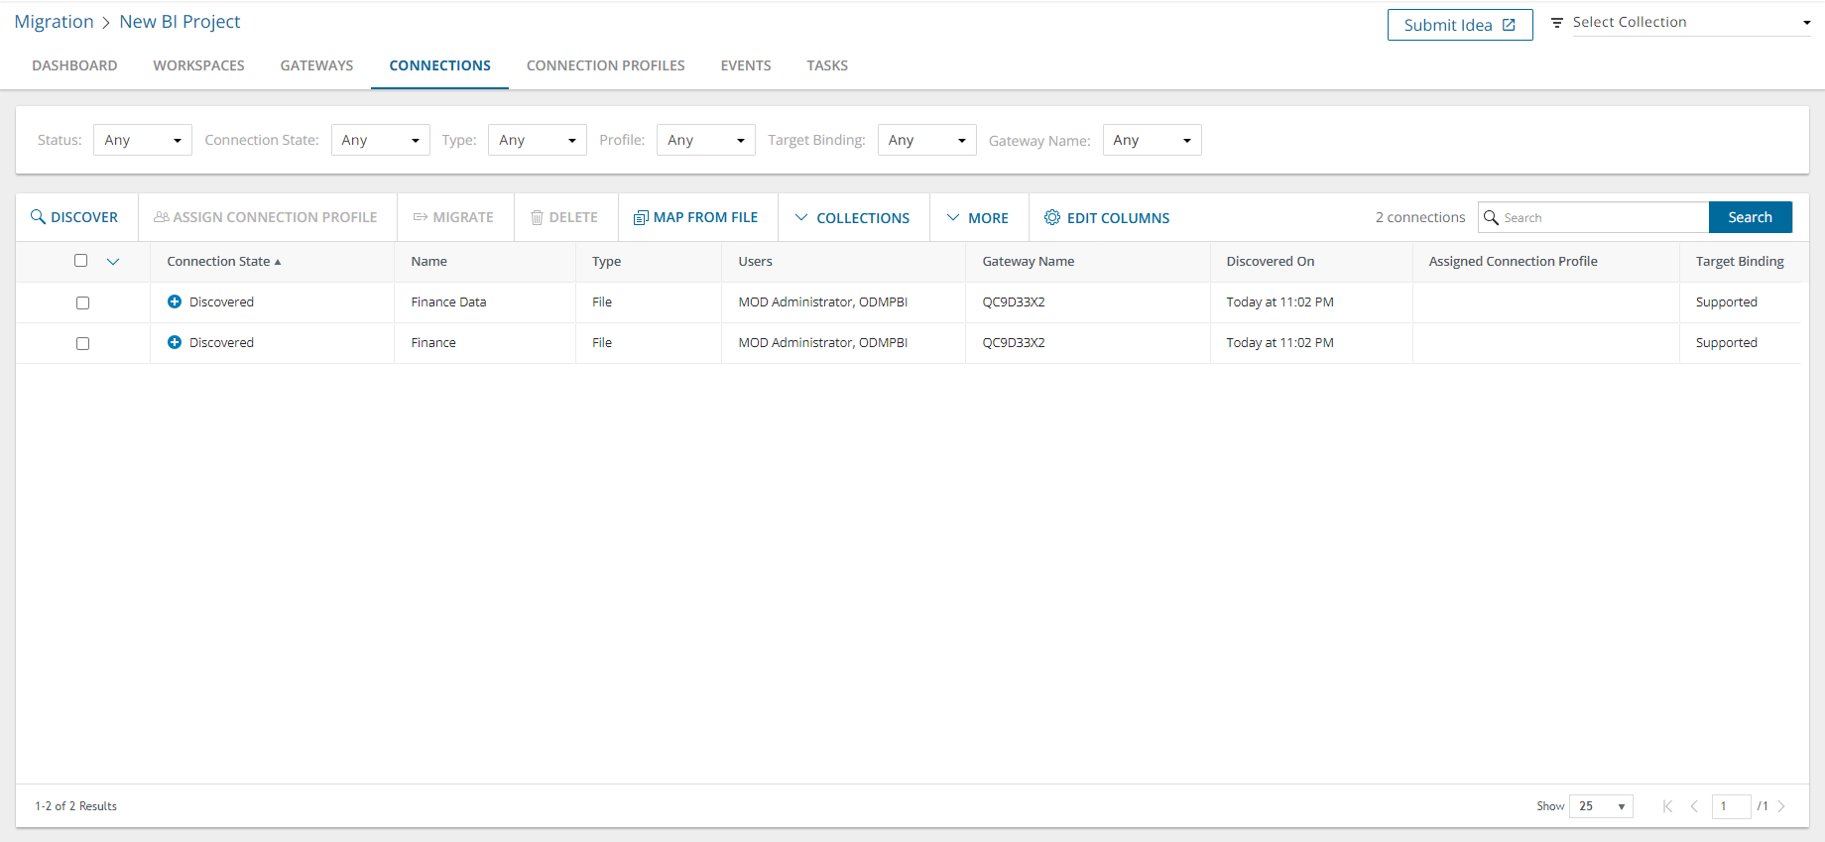Jump to first page arrow
This screenshot has height=842, width=1825.
1667,806
